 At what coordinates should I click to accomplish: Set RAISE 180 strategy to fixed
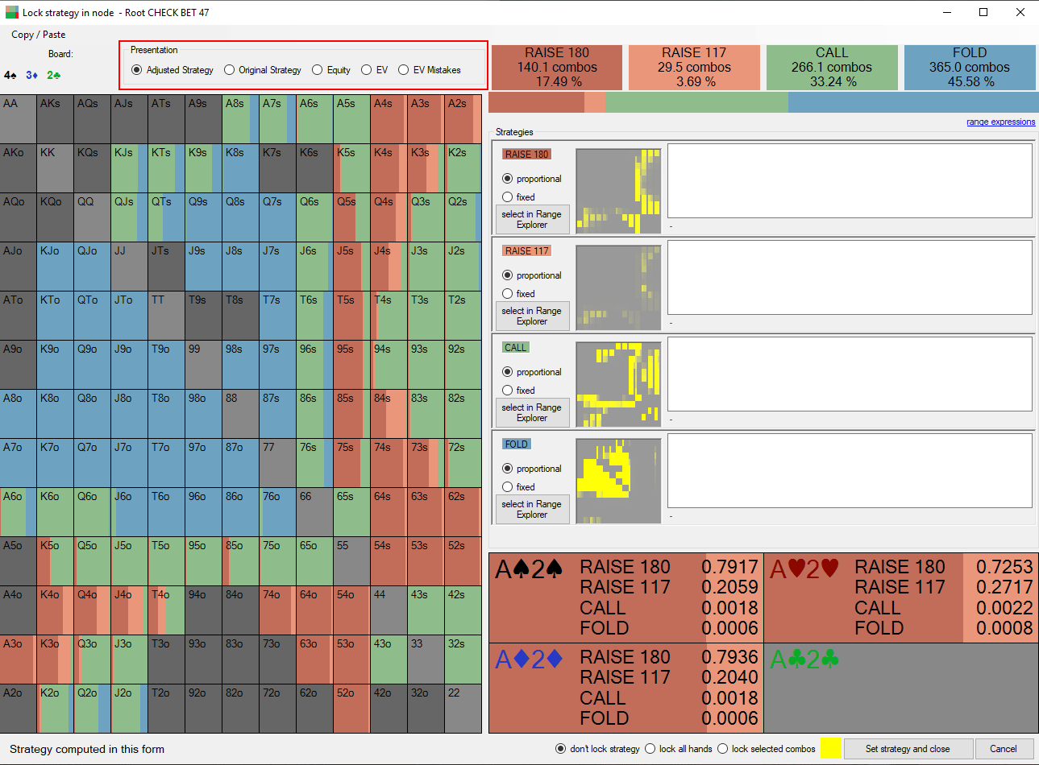[x=518, y=197]
